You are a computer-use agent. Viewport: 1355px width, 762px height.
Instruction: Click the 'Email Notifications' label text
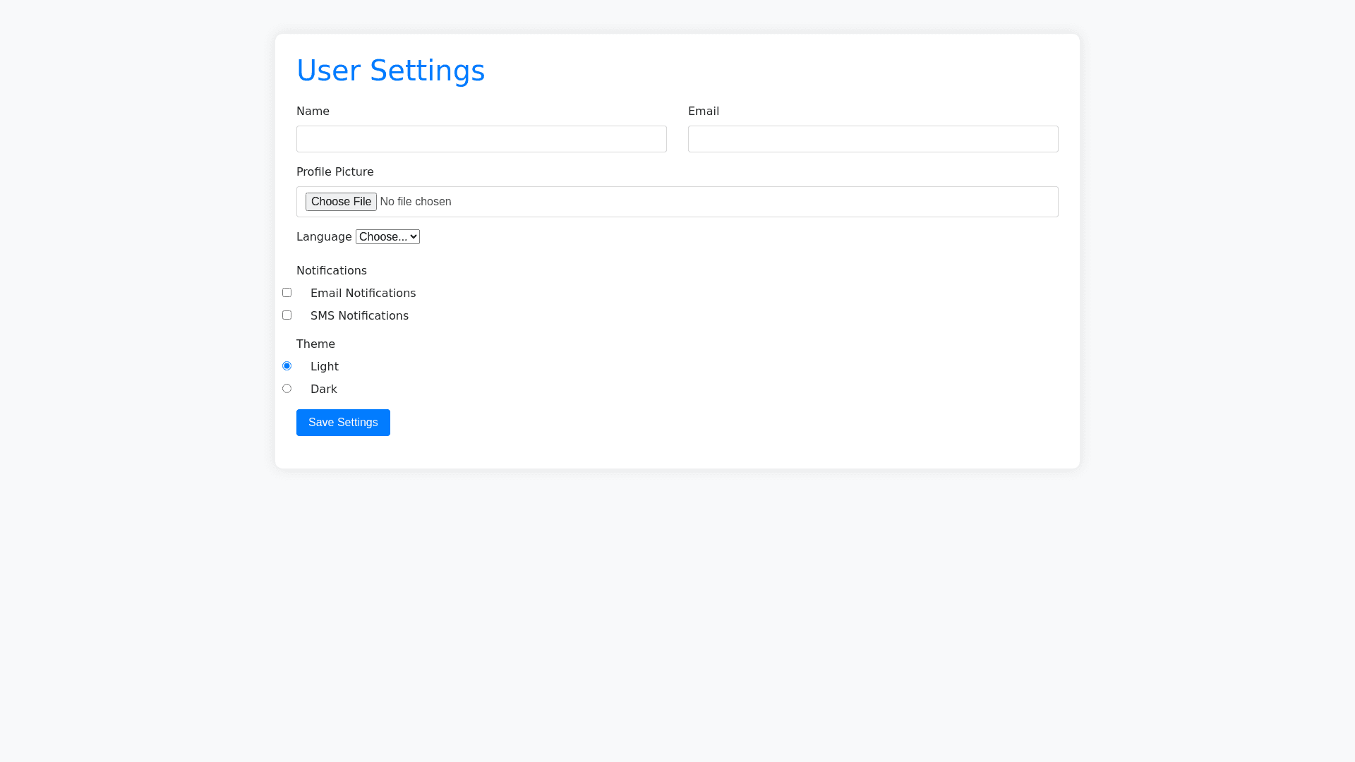pyautogui.click(x=363, y=294)
